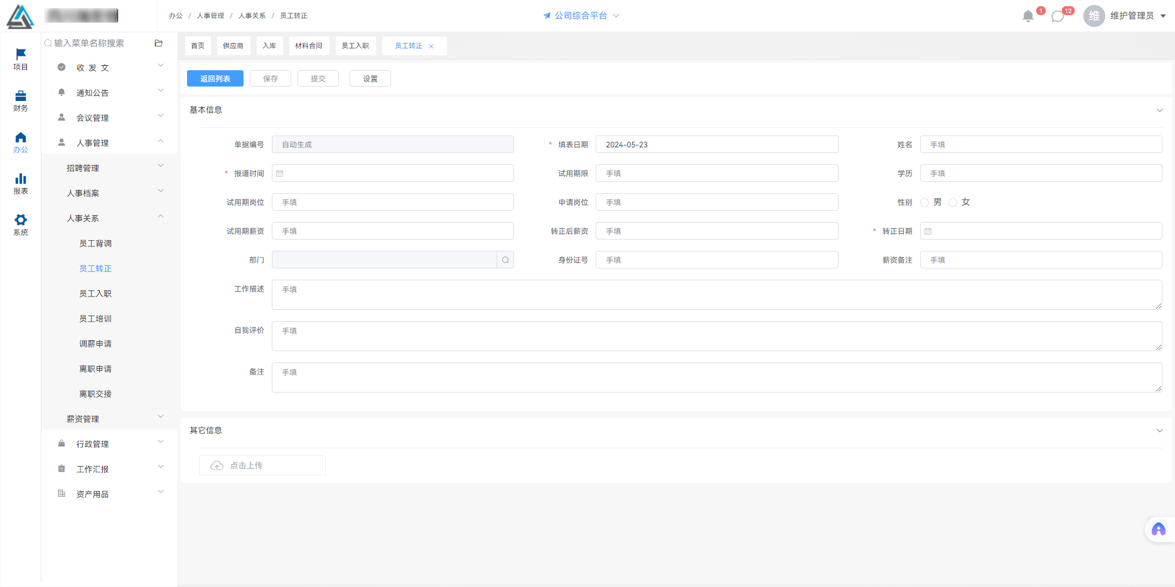Image resolution: width=1175 pixels, height=587 pixels.
Task: Click the calendar icon in 转正日期 field
Action: point(928,231)
